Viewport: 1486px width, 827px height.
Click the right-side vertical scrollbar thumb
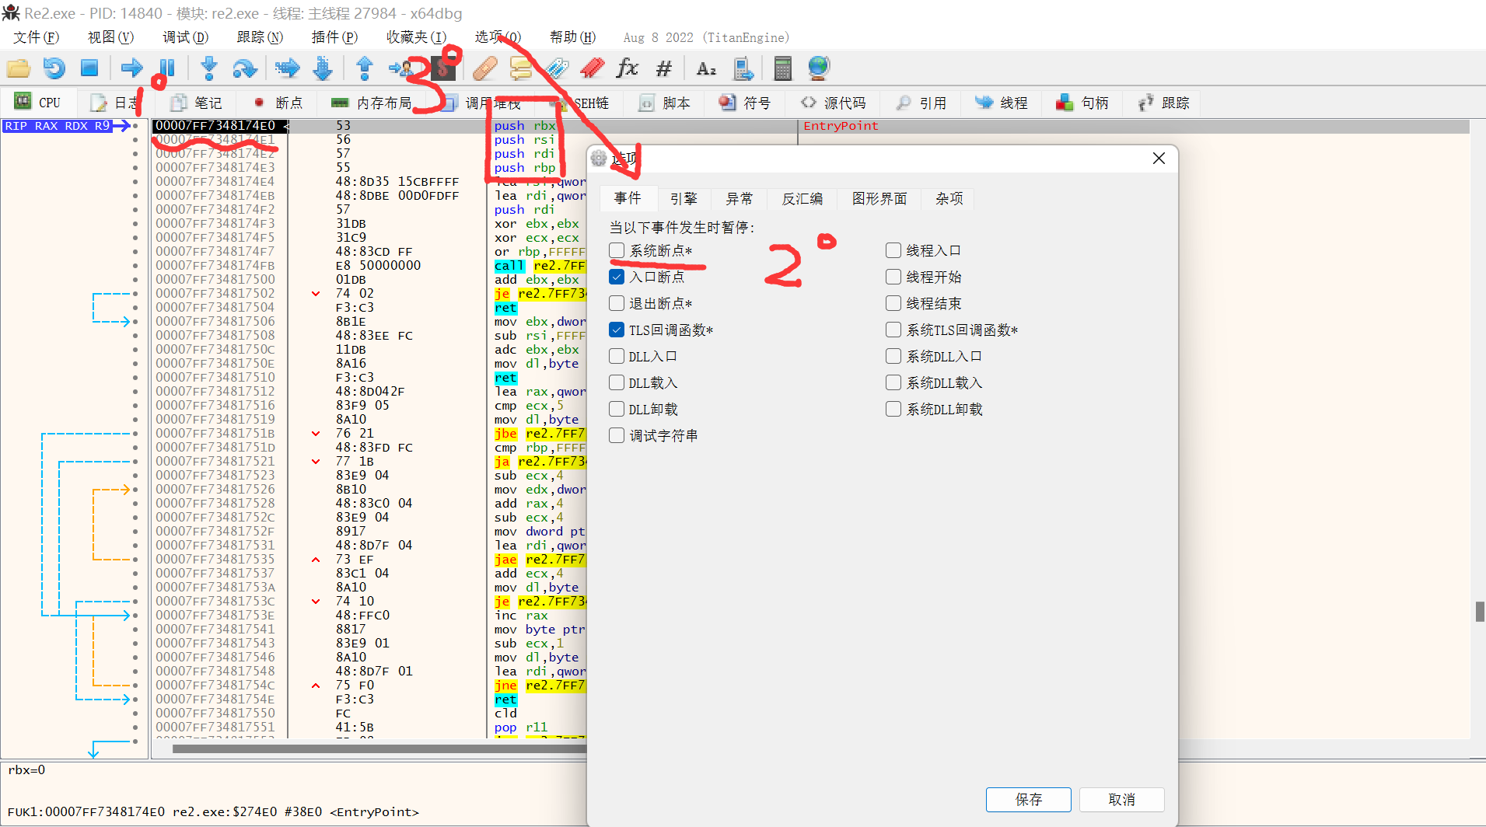(1480, 612)
